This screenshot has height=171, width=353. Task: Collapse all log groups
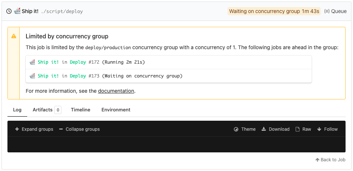point(79,129)
